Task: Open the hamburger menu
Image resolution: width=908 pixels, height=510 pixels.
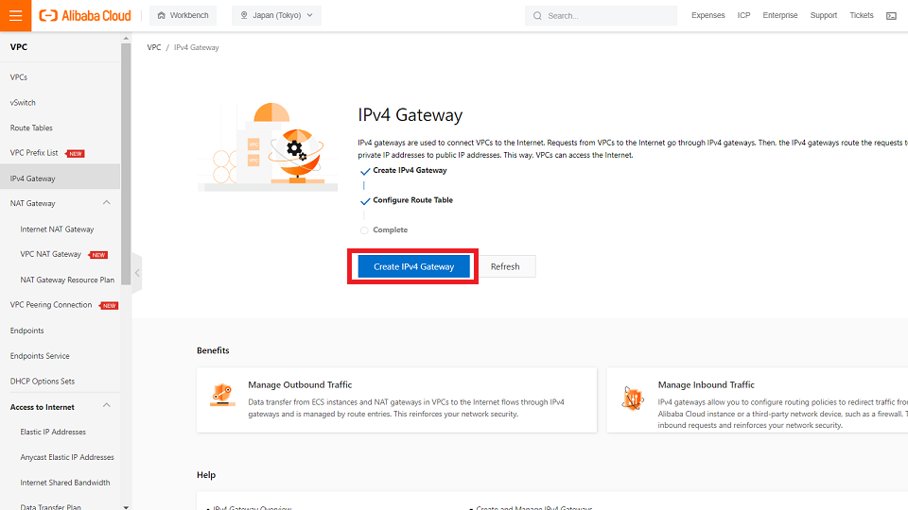Action: (x=16, y=16)
